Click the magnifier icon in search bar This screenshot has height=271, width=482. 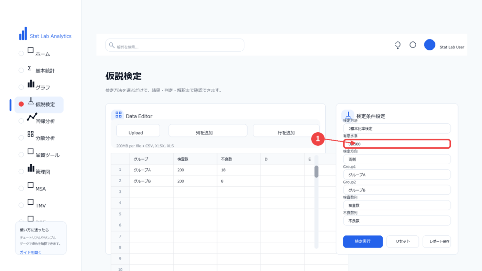coord(112,45)
